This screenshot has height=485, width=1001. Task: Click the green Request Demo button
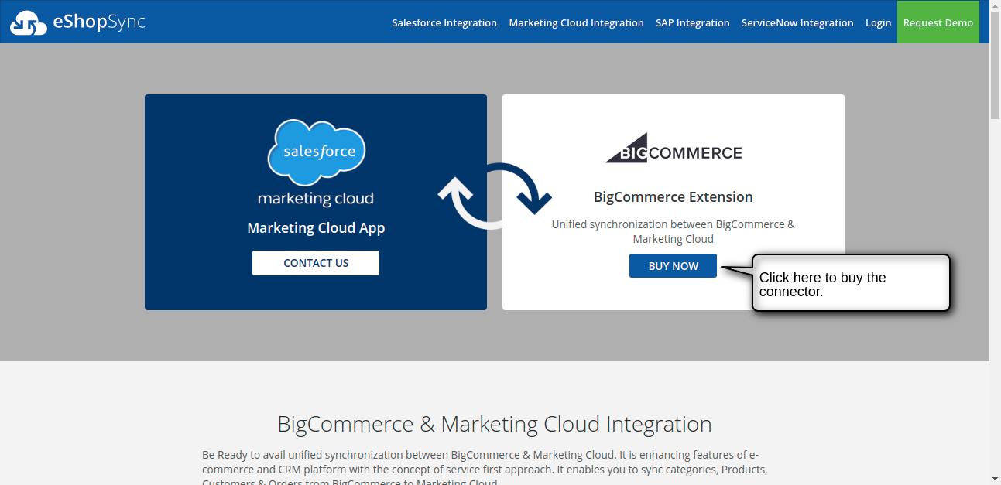(938, 22)
